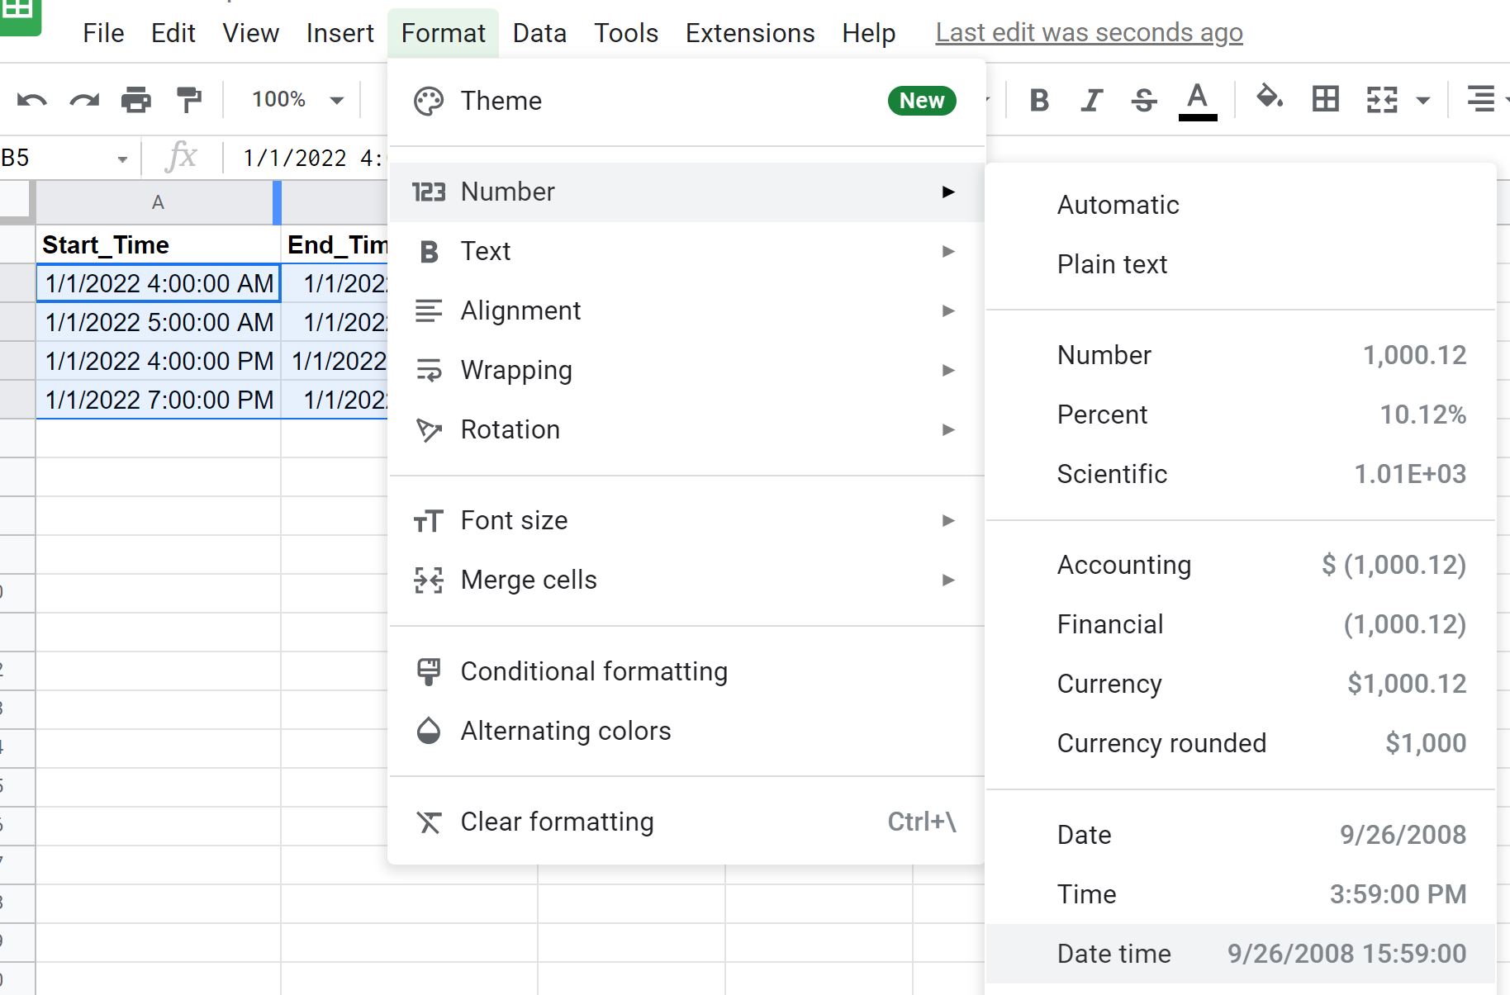Open the Text color picker
1510x995 pixels.
pyautogui.click(x=1197, y=101)
